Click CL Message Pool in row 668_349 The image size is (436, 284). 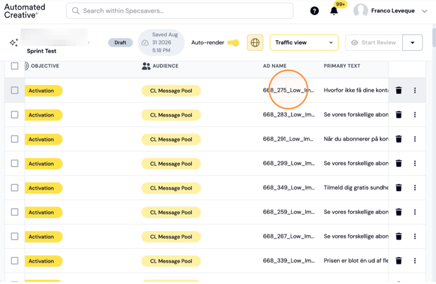[x=171, y=188]
